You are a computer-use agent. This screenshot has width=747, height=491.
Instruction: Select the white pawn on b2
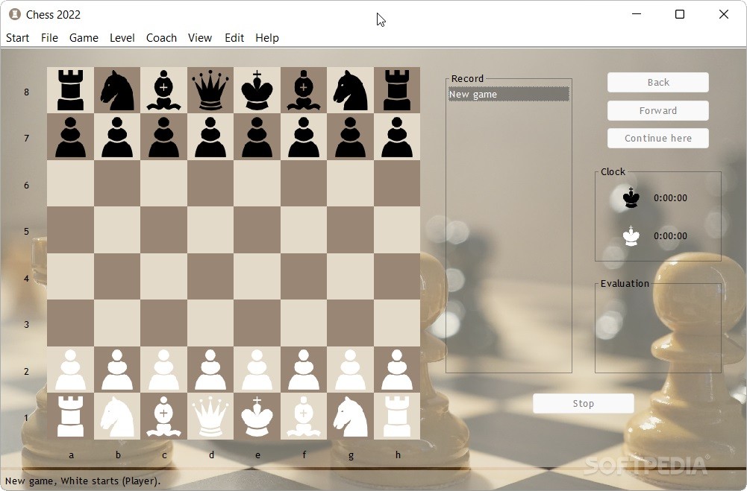[x=116, y=370]
